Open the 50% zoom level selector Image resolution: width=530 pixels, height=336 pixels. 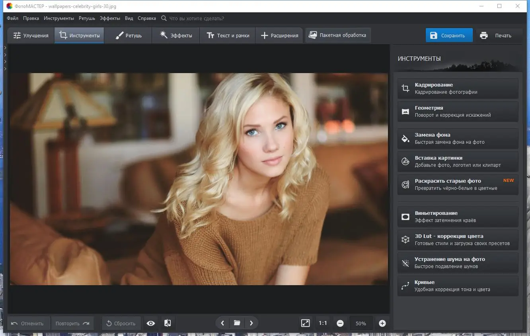(x=360, y=323)
